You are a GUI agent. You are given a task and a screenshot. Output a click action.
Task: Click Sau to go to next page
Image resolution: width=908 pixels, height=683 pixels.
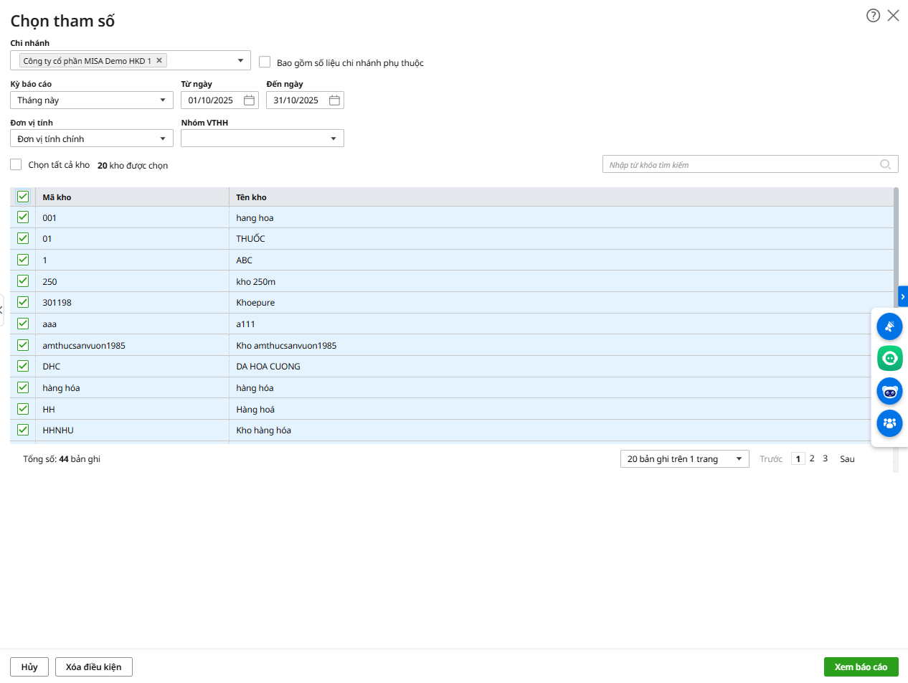point(847,459)
